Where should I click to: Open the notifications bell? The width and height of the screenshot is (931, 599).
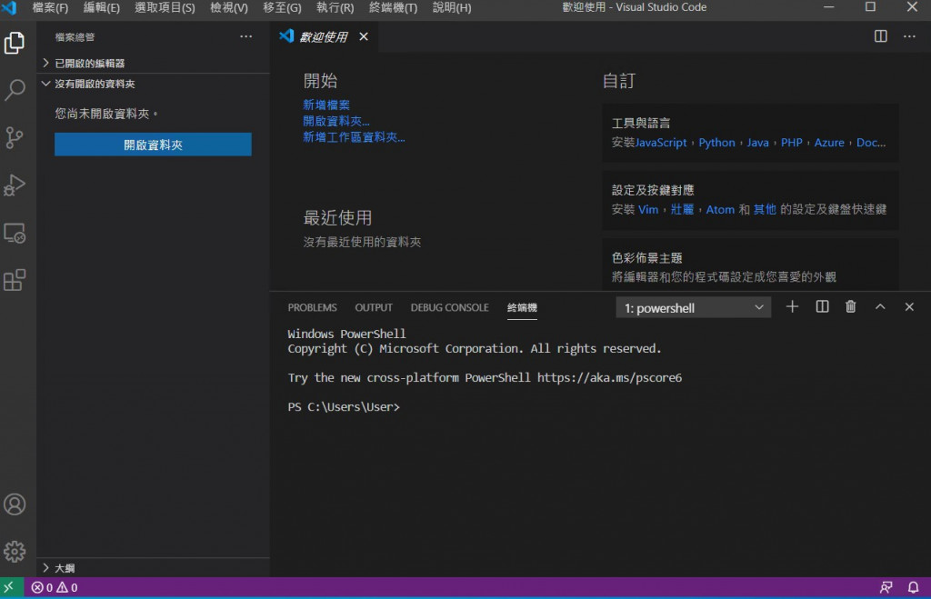pyautogui.click(x=913, y=587)
